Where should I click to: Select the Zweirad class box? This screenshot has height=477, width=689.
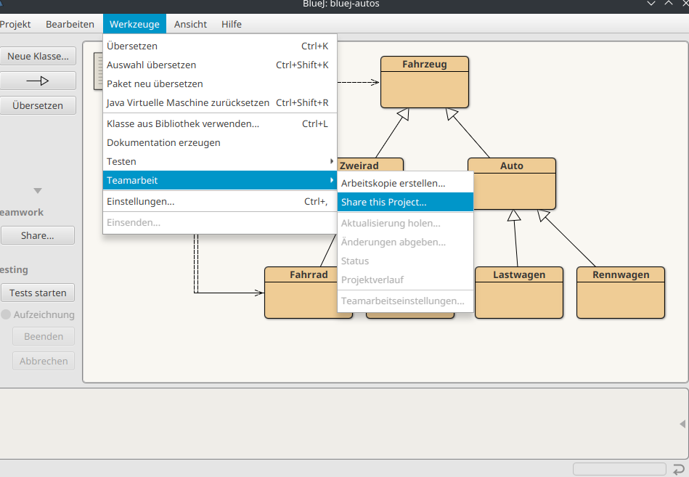(x=370, y=165)
